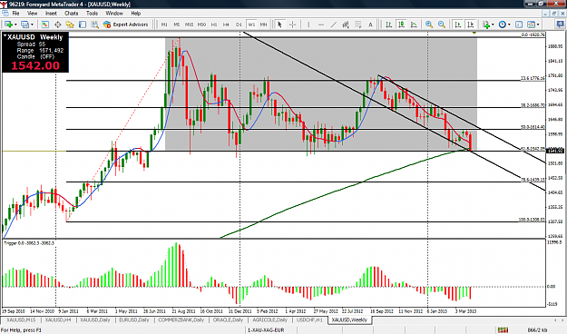
Task: Enable Expert Advisors button
Action: (x=126, y=25)
